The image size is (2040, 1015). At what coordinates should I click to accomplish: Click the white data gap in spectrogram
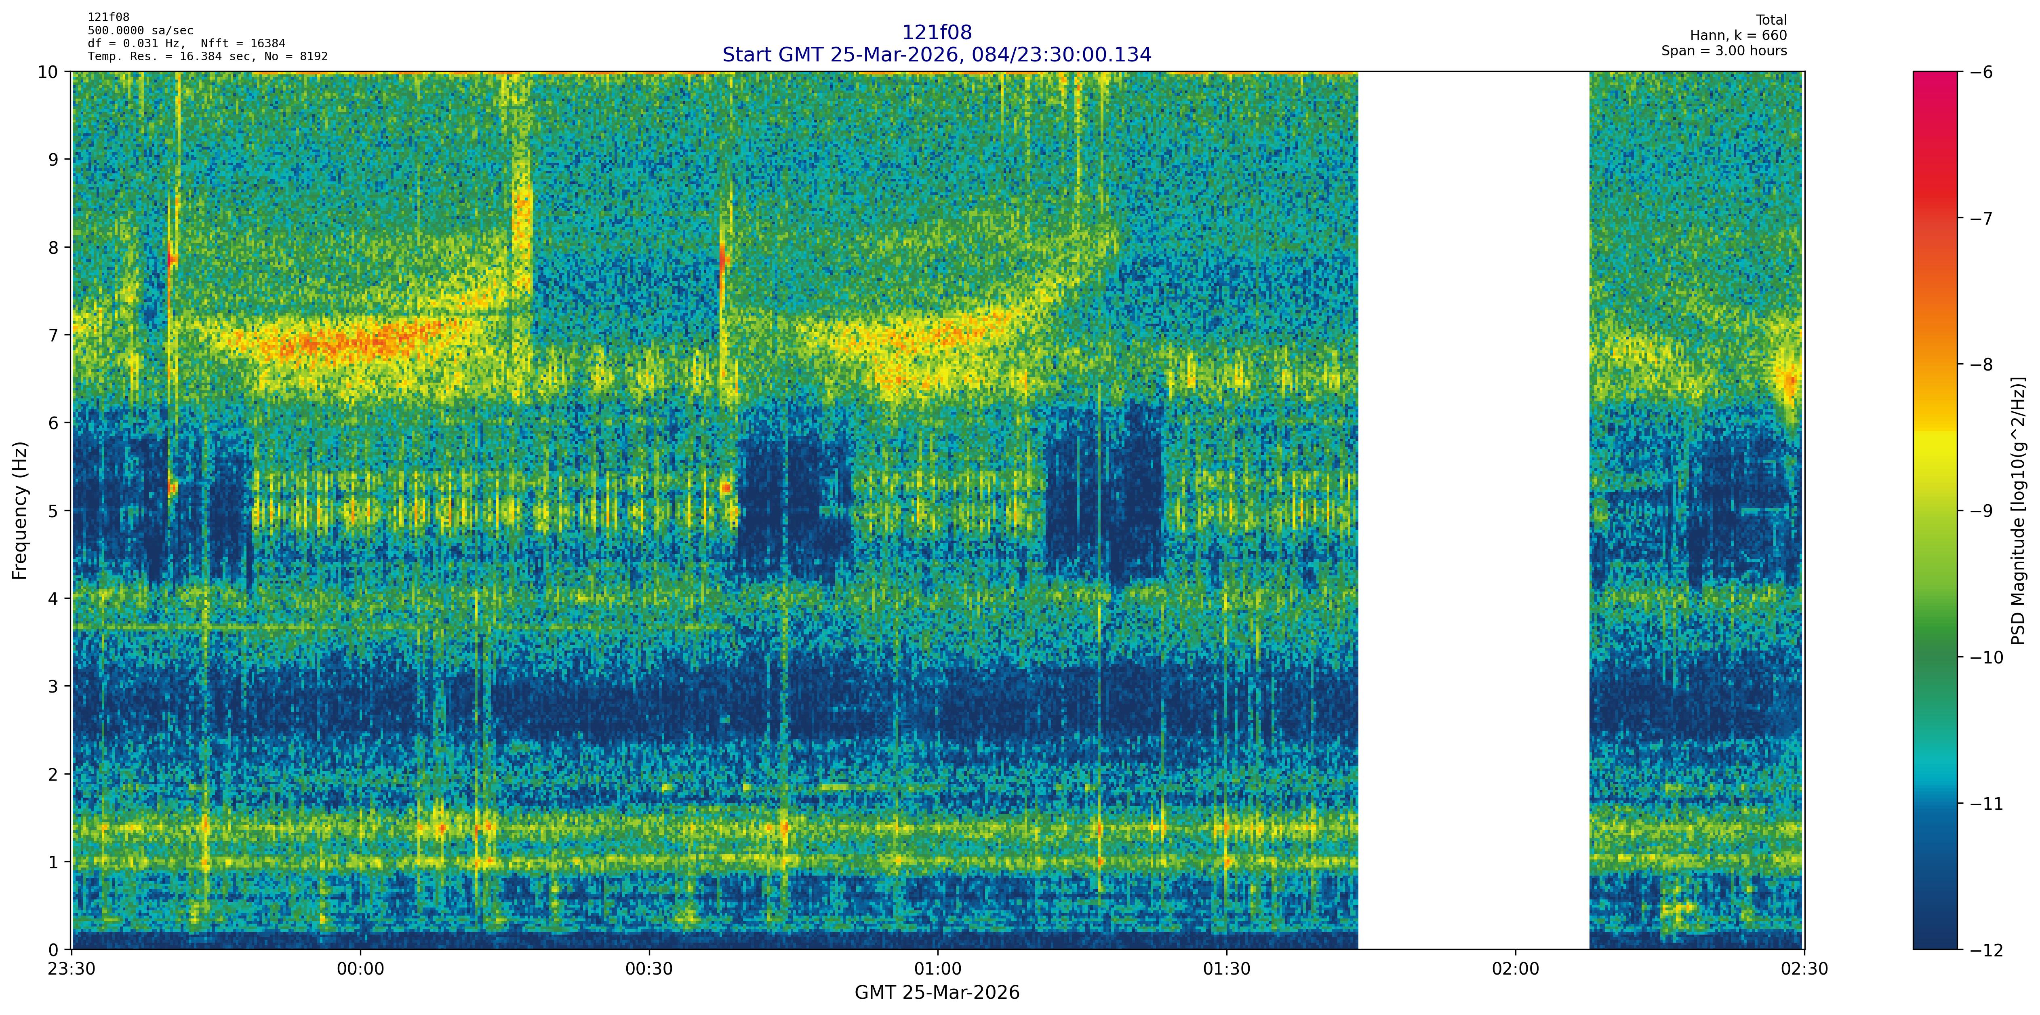click(1473, 511)
